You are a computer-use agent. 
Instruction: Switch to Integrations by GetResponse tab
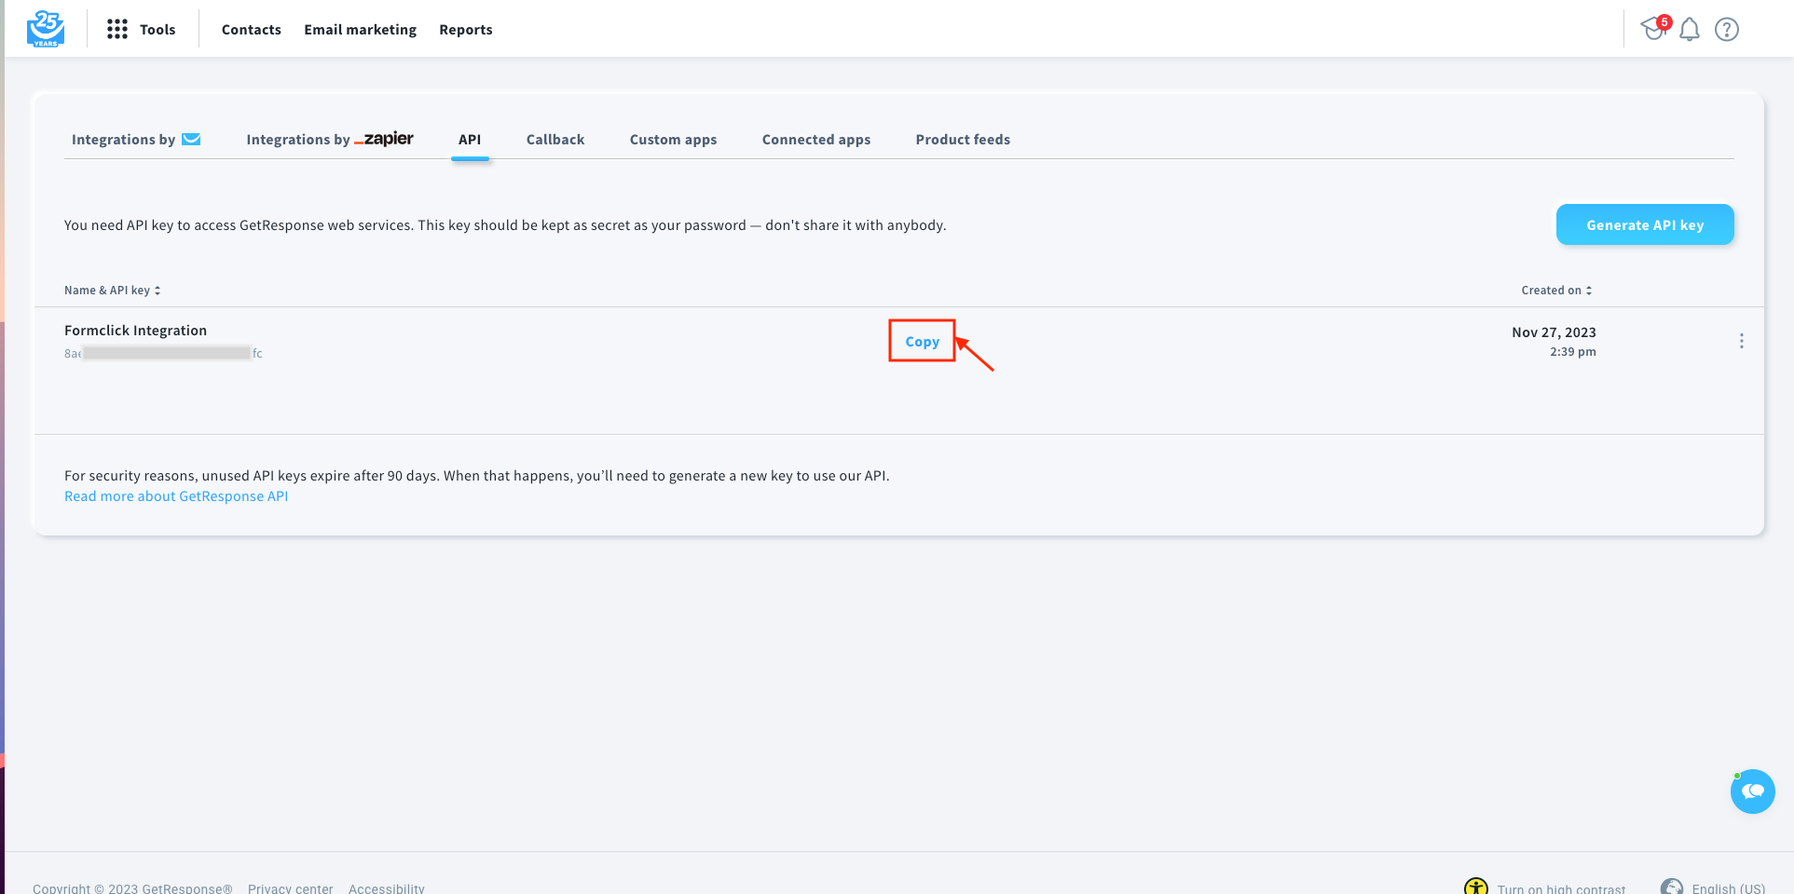point(136,140)
